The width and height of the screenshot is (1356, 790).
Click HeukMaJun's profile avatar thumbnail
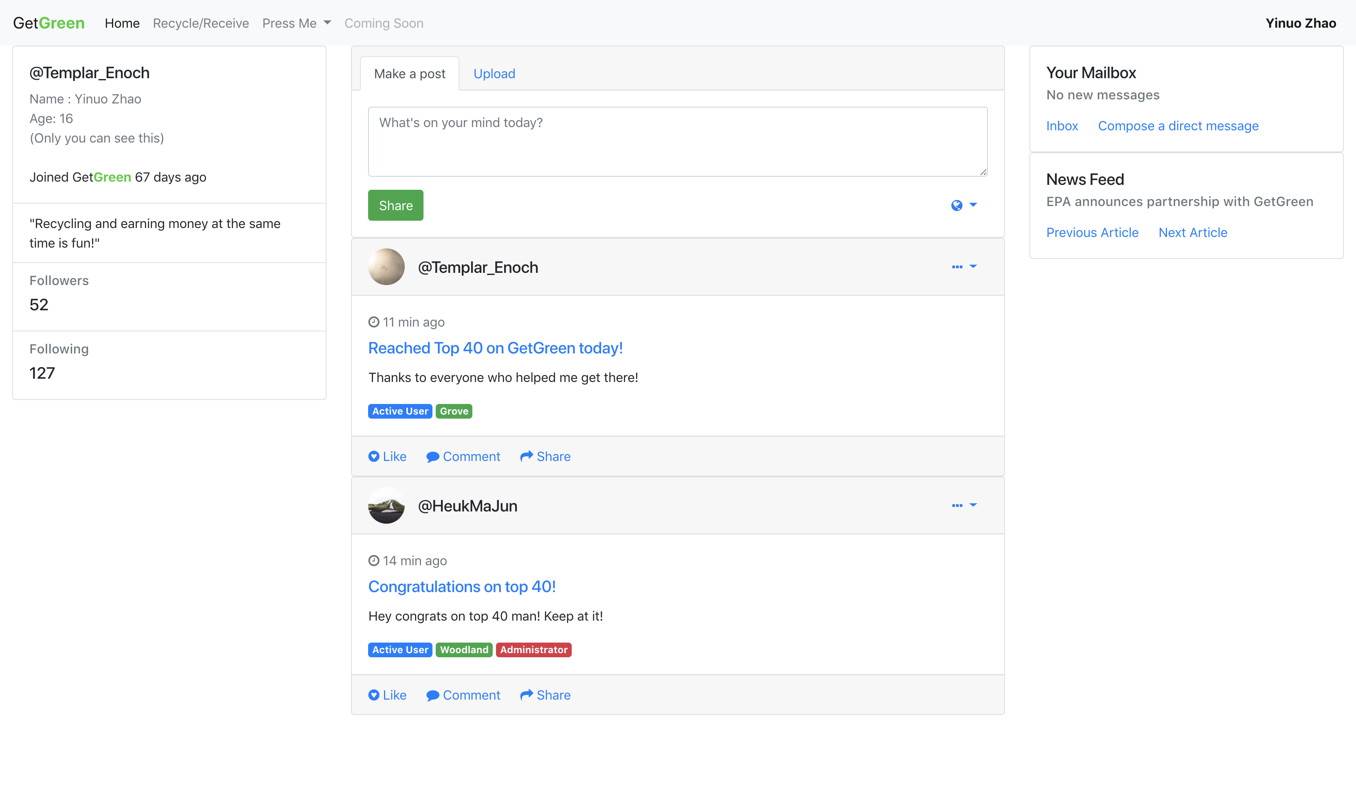(x=386, y=505)
